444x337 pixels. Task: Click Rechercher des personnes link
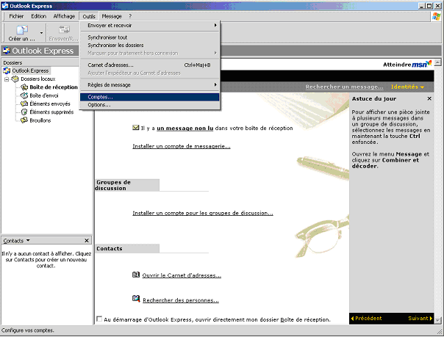tap(181, 300)
